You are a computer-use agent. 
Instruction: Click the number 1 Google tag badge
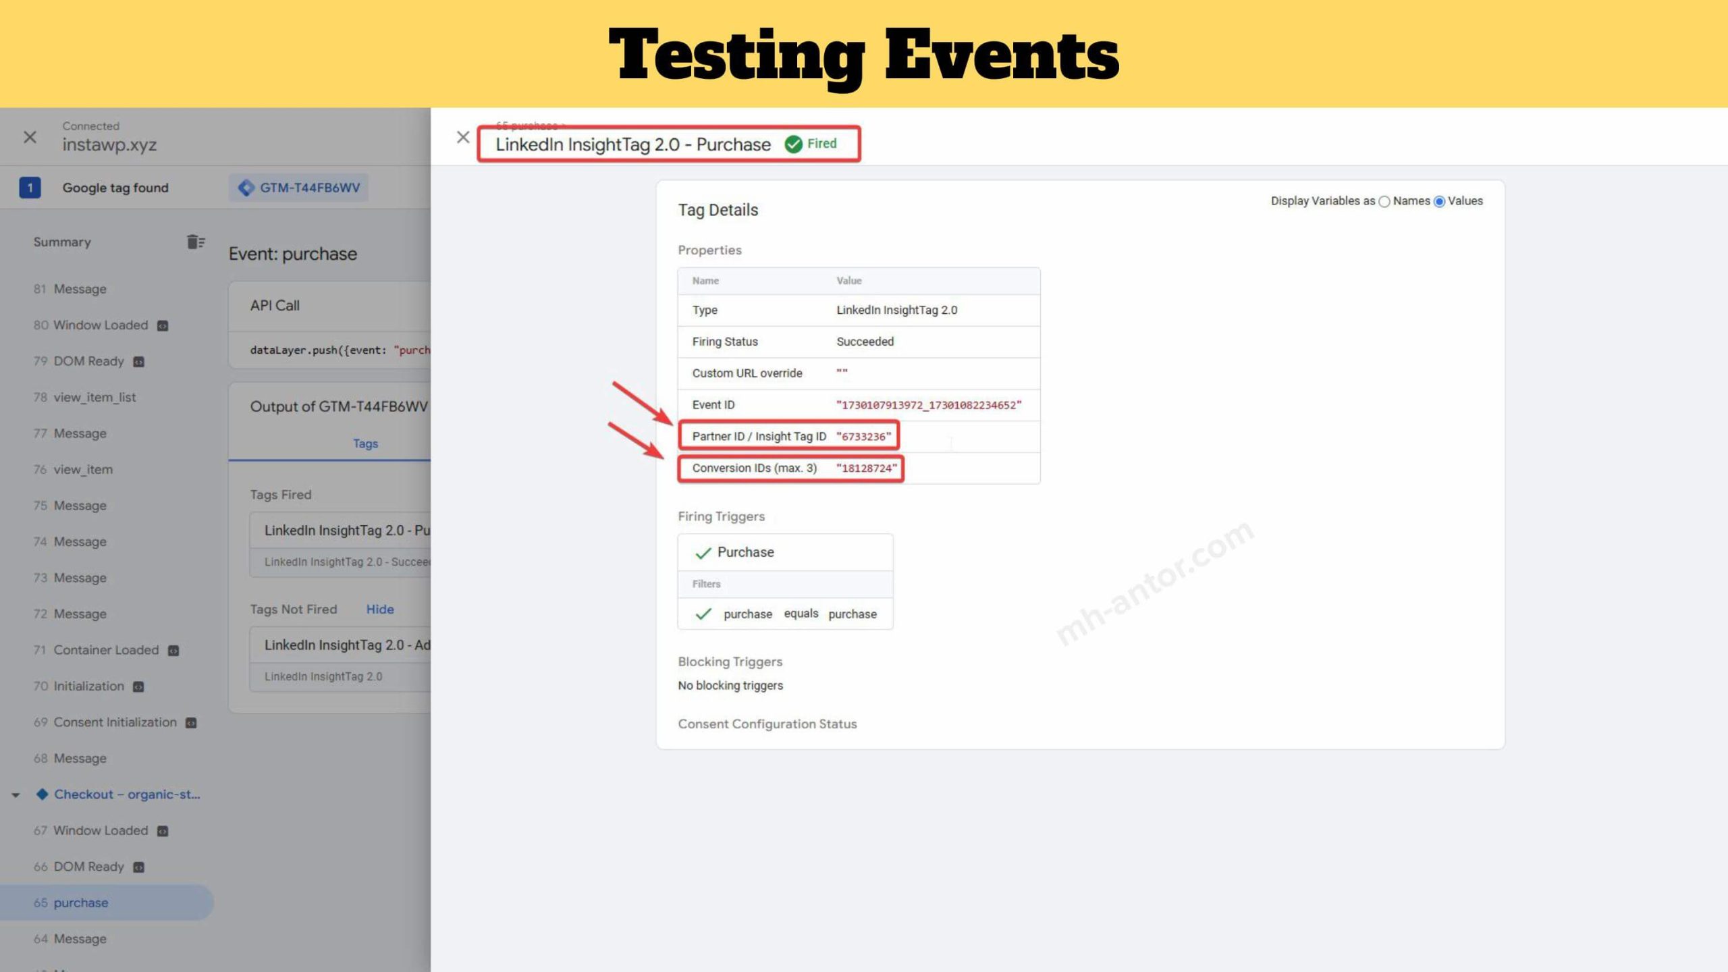tap(30, 188)
